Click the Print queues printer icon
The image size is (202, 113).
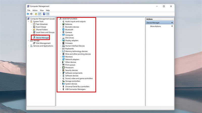(x=63, y=65)
